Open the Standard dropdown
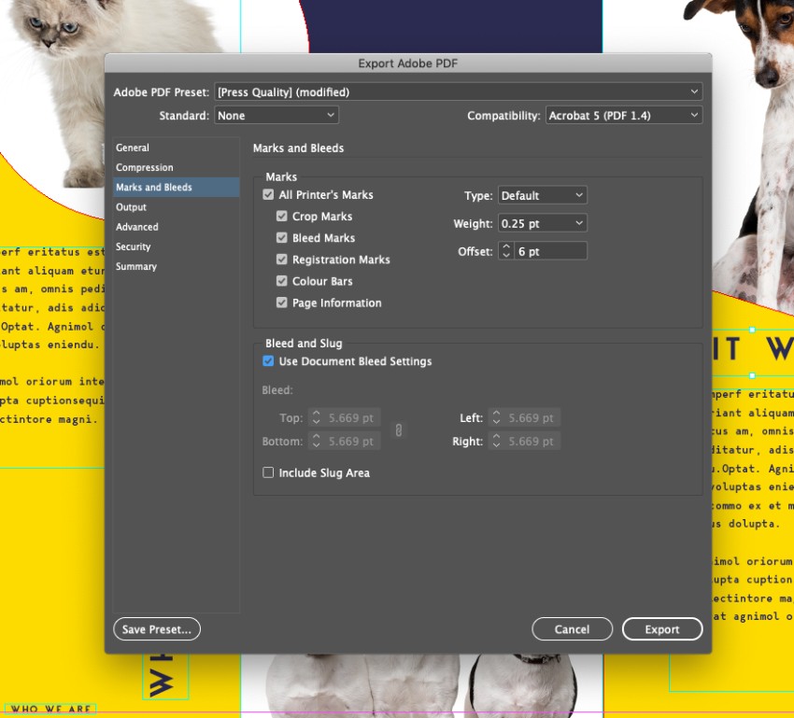Screen dimensions: 794x718 [276, 116]
